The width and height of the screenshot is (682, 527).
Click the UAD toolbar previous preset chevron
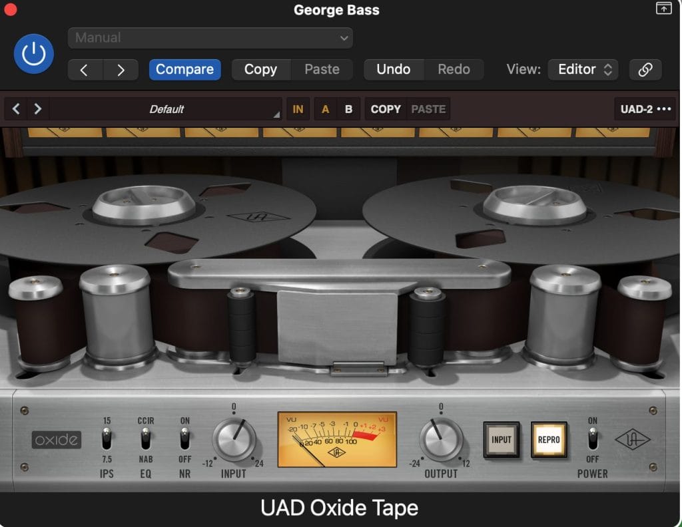pos(16,109)
